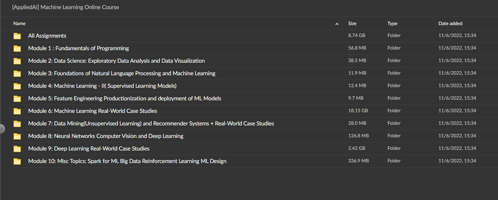Click the Module 2 folder icon
Screen dimensions: 498x200
[x=17, y=61]
